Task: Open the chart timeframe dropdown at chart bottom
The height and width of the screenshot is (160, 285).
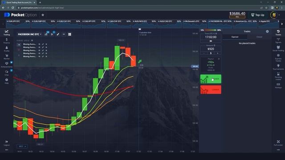Action: pos(22,146)
